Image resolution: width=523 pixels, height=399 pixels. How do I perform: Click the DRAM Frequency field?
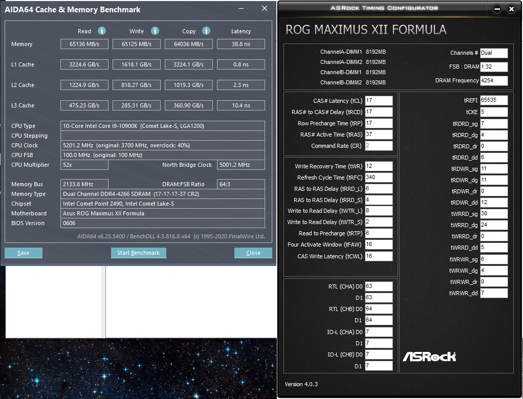494,81
